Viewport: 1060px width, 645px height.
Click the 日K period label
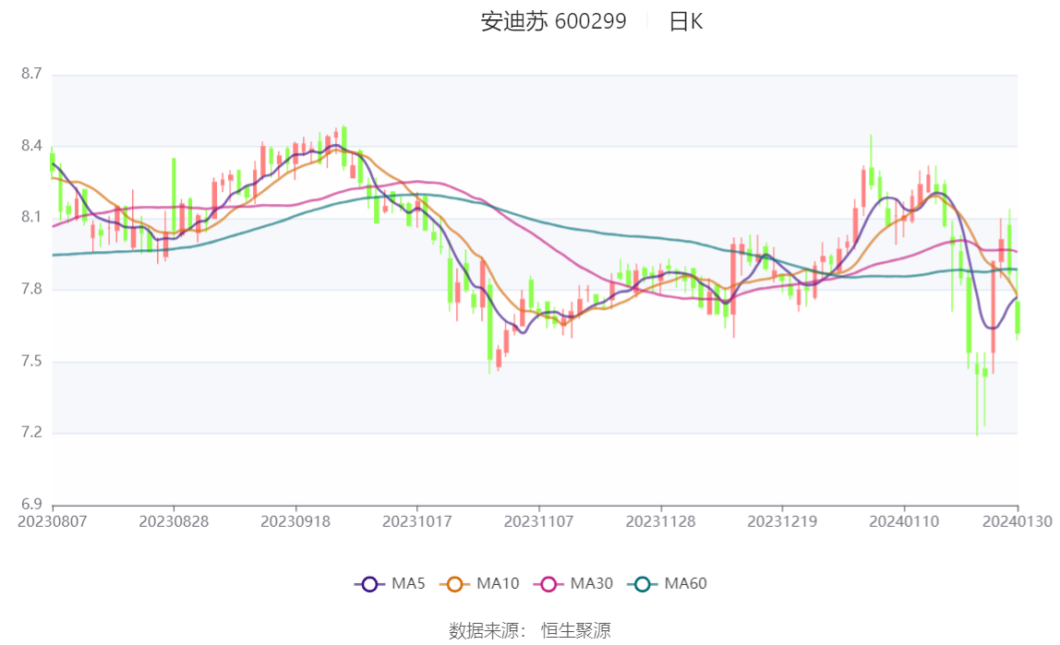coord(685,21)
